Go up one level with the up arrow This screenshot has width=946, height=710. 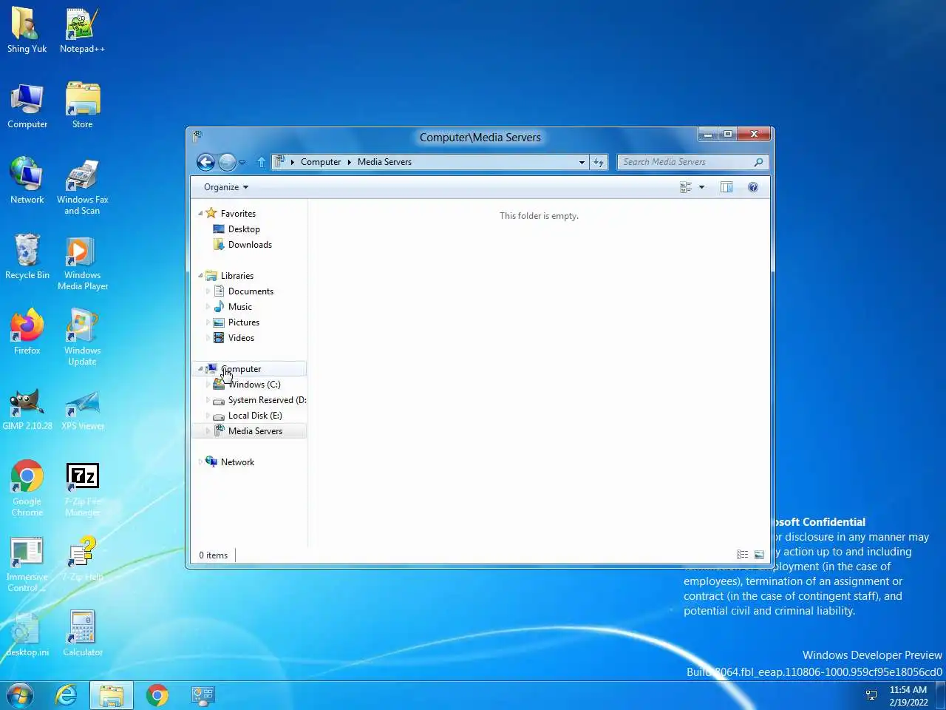click(261, 162)
